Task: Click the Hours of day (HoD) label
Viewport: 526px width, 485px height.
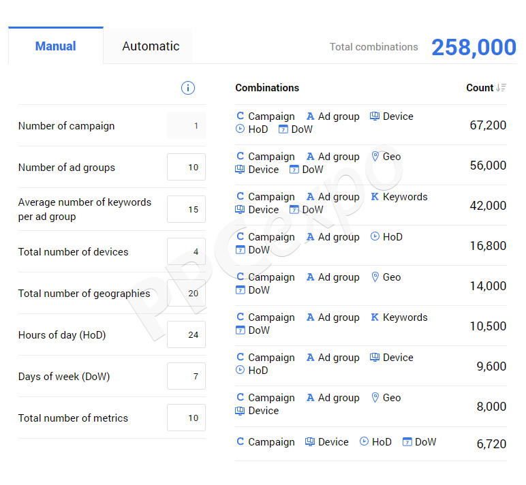Action: 62,334
